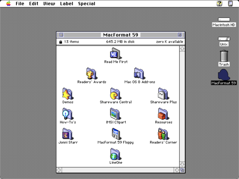Click the 'zero K available' text
This screenshot has width=239, height=179.
tap(170, 42)
